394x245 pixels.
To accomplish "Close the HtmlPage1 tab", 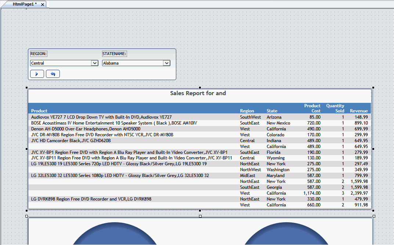I will tap(43, 4).
